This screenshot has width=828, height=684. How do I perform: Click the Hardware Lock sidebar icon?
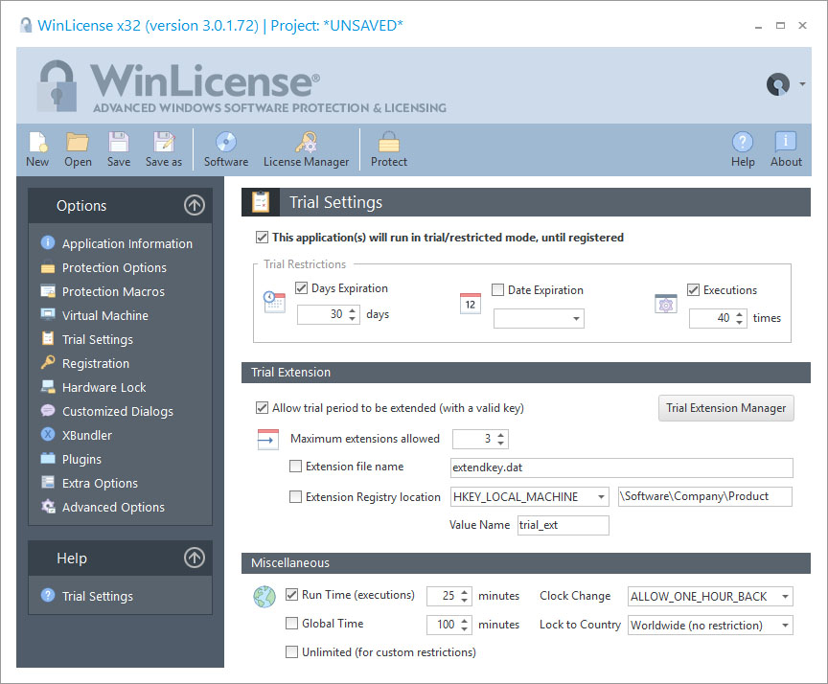click(x=48, y=387)
